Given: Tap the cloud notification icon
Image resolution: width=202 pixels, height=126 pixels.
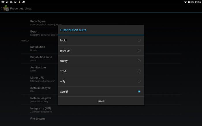Looking at the screenshot, I should pos(11,2).
